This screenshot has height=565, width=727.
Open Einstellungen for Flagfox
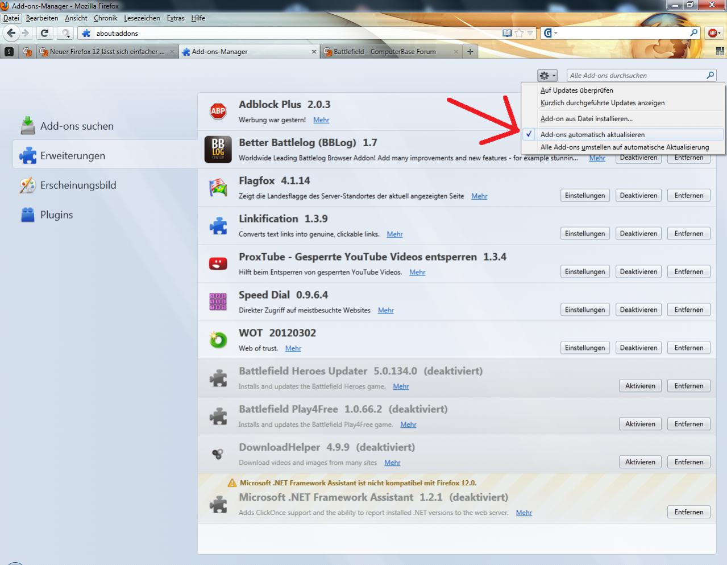click(x=585, y=196)
